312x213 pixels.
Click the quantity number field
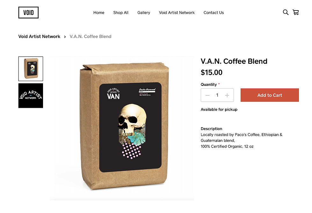pyautogui.click(x=217, y=95)
